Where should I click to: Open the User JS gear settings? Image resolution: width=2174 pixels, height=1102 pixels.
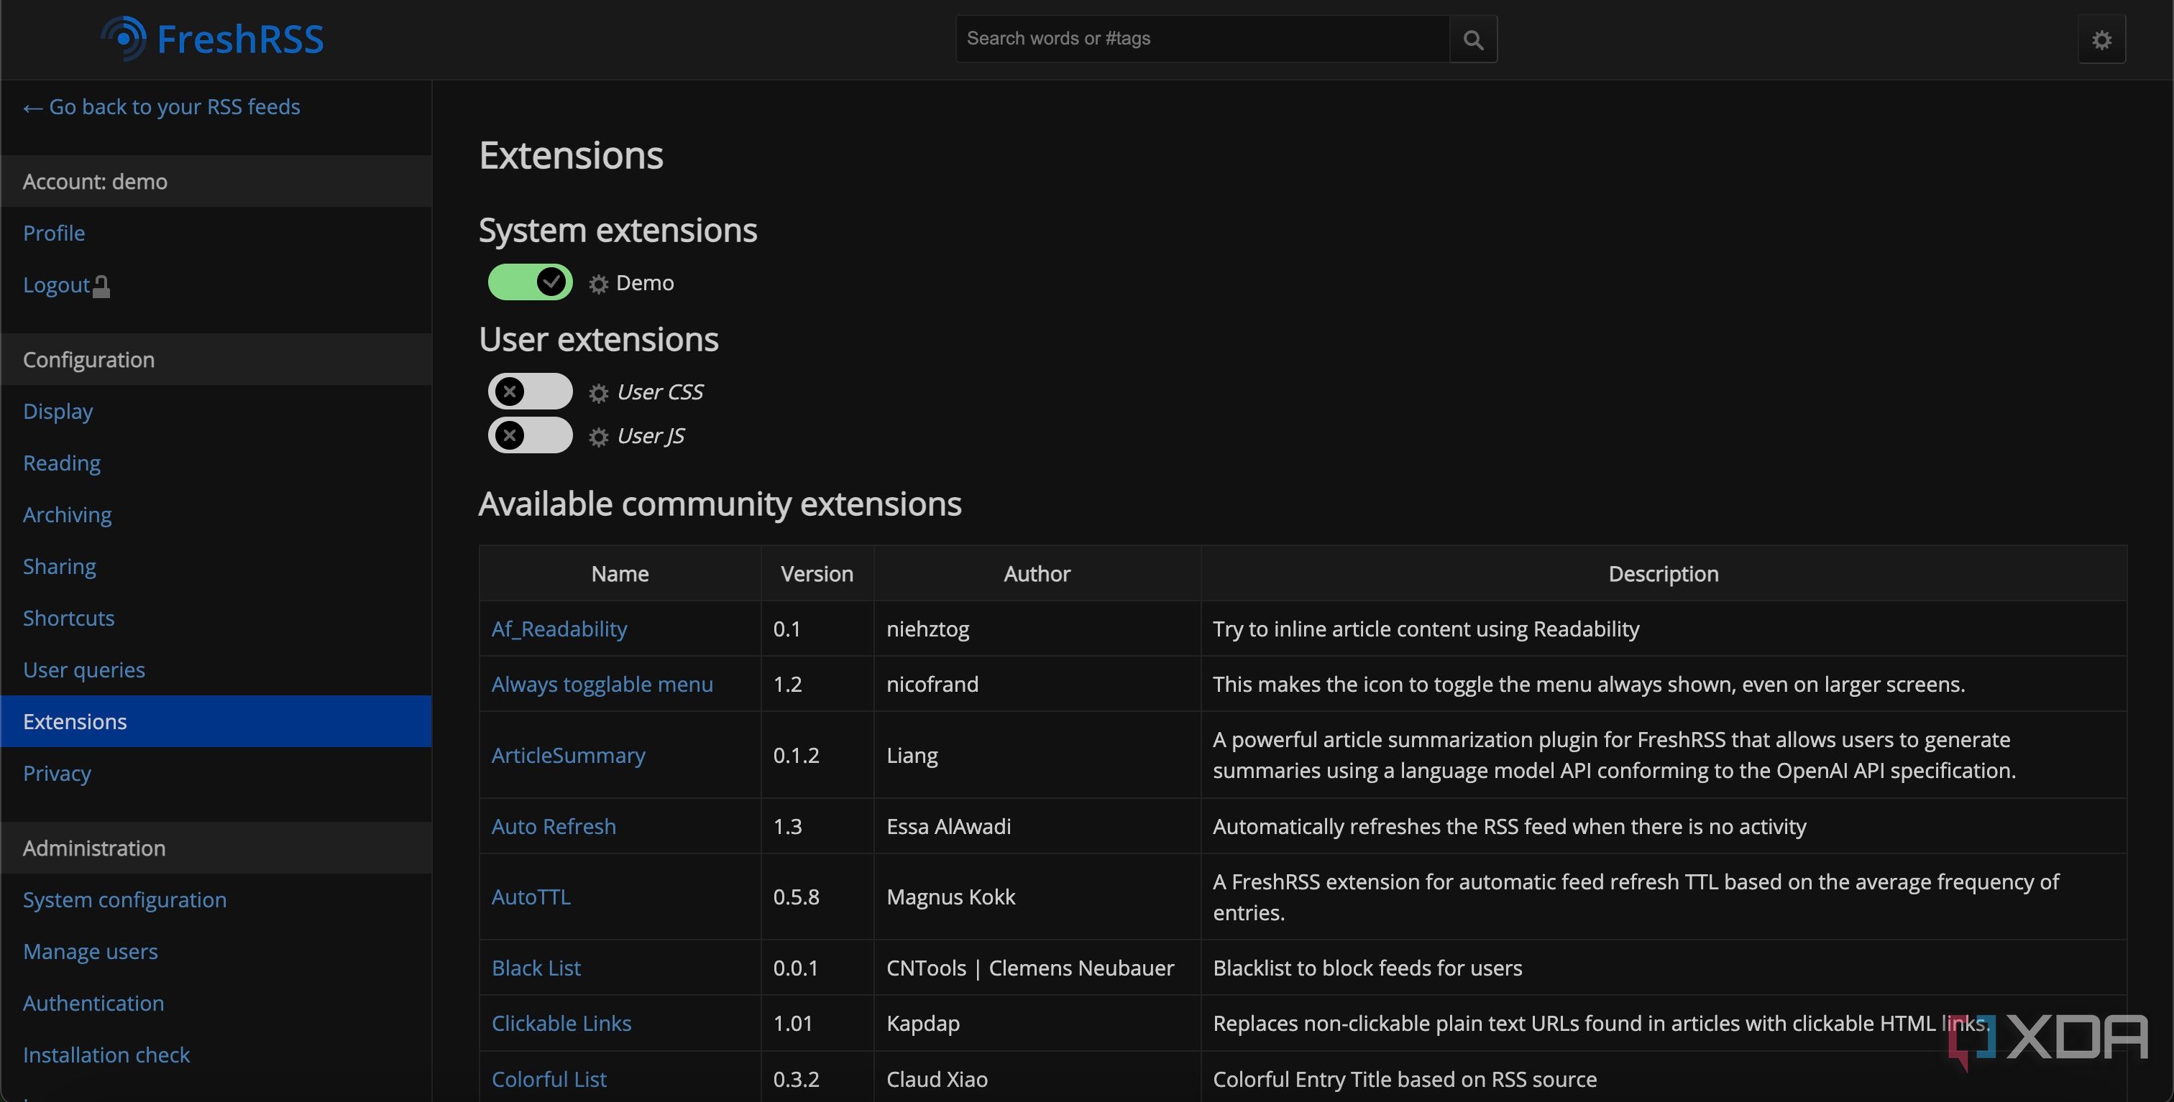tap(598, 437)
